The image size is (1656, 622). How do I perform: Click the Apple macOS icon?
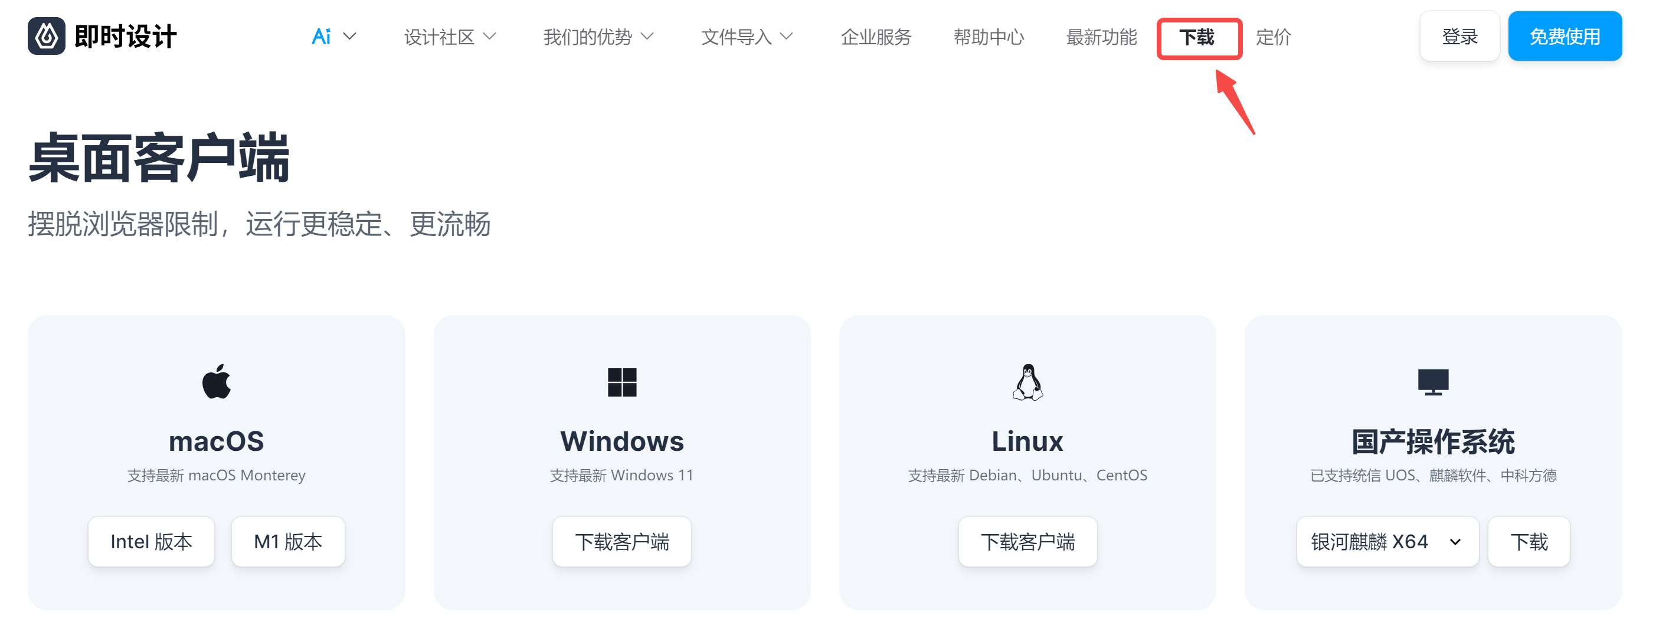coord(216,382)
